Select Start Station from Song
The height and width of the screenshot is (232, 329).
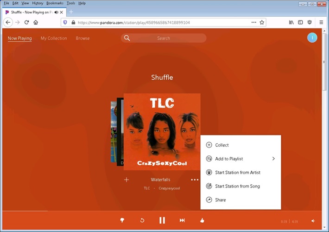pyautogui.click(x=240, y=186)
